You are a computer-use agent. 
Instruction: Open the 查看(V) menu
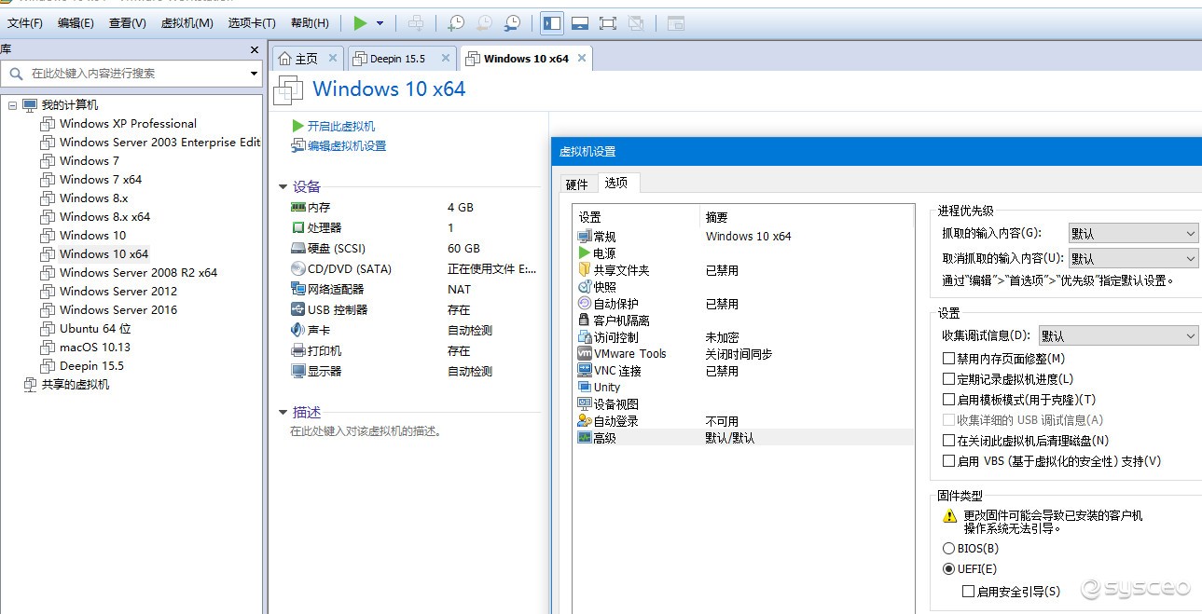(x=128, y=23)
